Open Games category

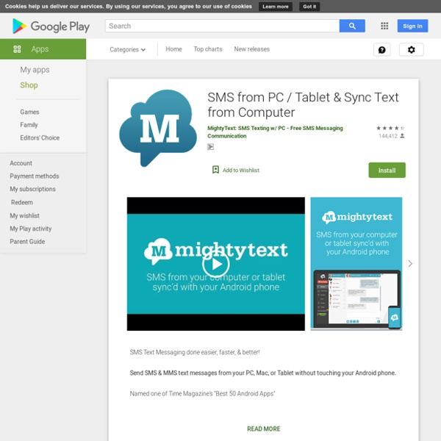point(29,112)
